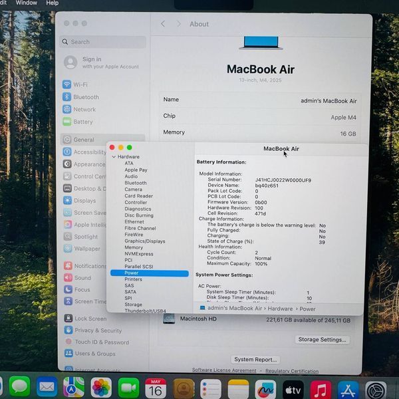
Task: Open Calendar showing May 16 in Dock
Action: coord(156,388)
